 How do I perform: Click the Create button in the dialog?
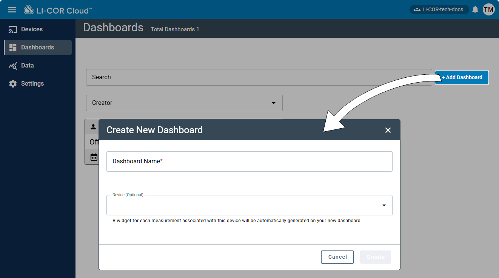[x=375, y=257]
